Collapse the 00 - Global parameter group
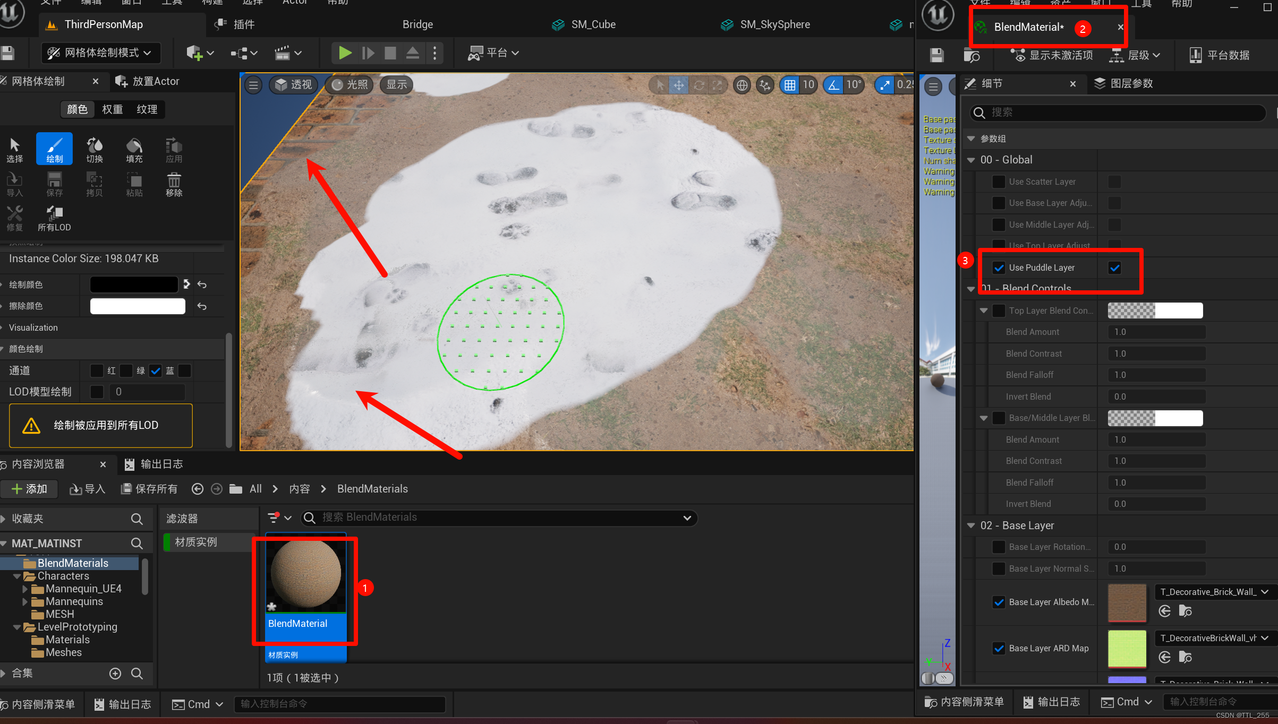 point(971,160)
